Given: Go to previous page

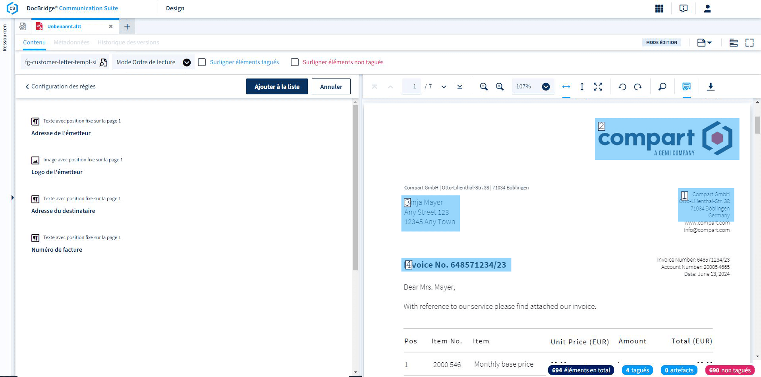Looking at the screenshot, I should (x=390, y=86).
